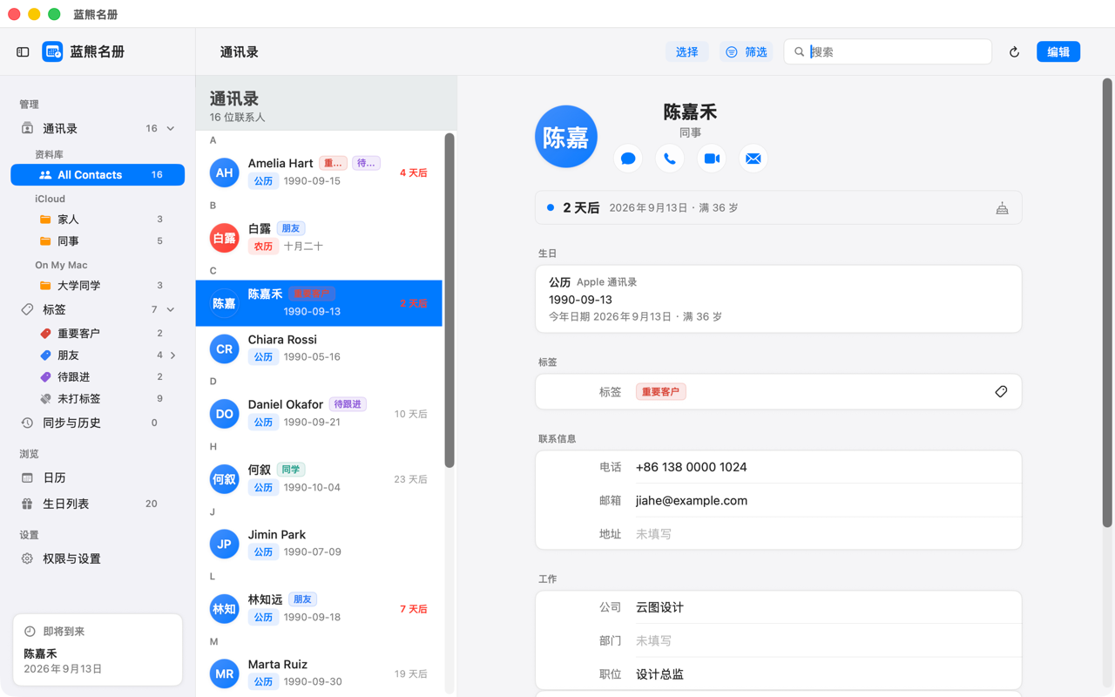Open 日历 in sidebar
This screenshot has height=697, width=1115.
click(98, 477)
